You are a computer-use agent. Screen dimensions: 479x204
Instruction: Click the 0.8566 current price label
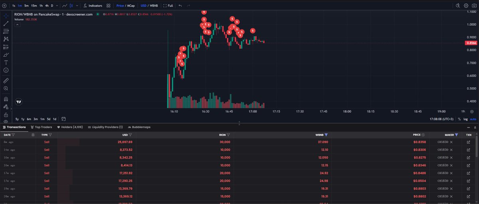[472, 43]
